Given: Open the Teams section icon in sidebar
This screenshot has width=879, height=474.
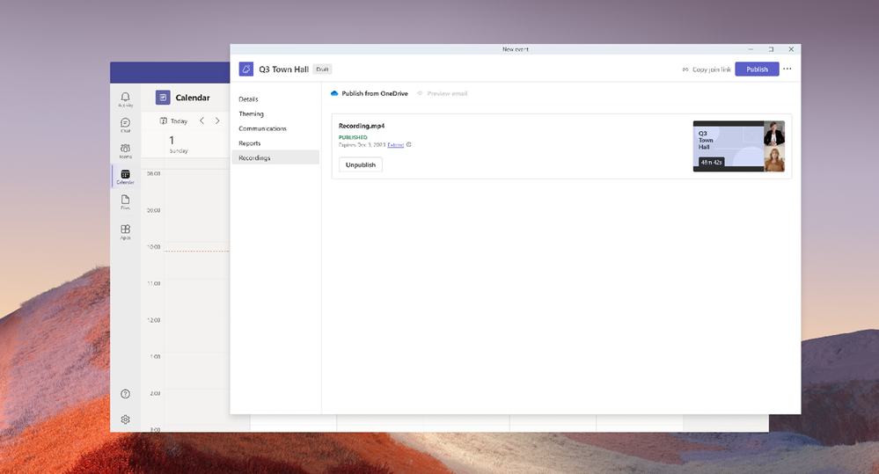Looking at the screenshot, I should point(125,150).
